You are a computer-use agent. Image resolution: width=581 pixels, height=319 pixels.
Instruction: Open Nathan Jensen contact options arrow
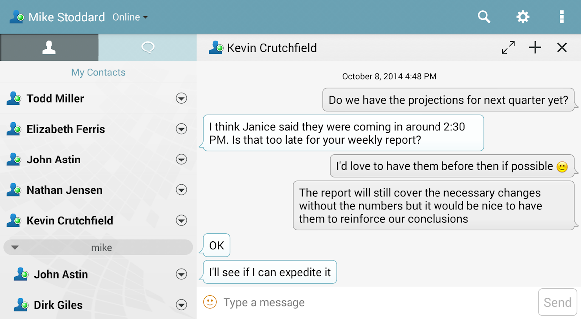pyautogui.click(x=181, y=190)
